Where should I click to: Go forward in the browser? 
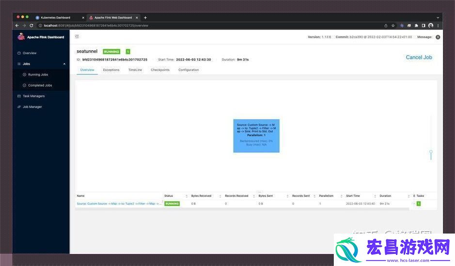(x=24, y=26)
